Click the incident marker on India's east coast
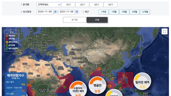Image resolution: width=171 pixels, height=96 pixels. [91, 73]
